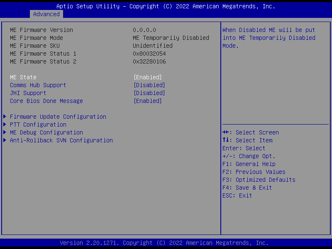Screen dimensions: 332x249
Task: Select the ME State setting label
Action: [x=23, y=77]
